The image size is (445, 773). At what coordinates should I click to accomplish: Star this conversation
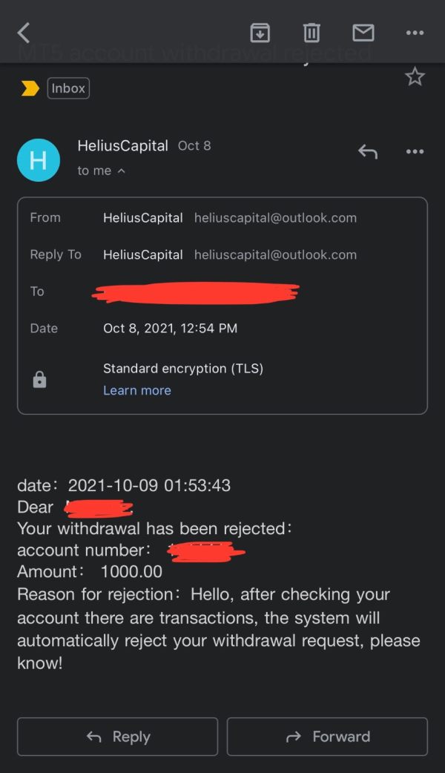[415, 77]
